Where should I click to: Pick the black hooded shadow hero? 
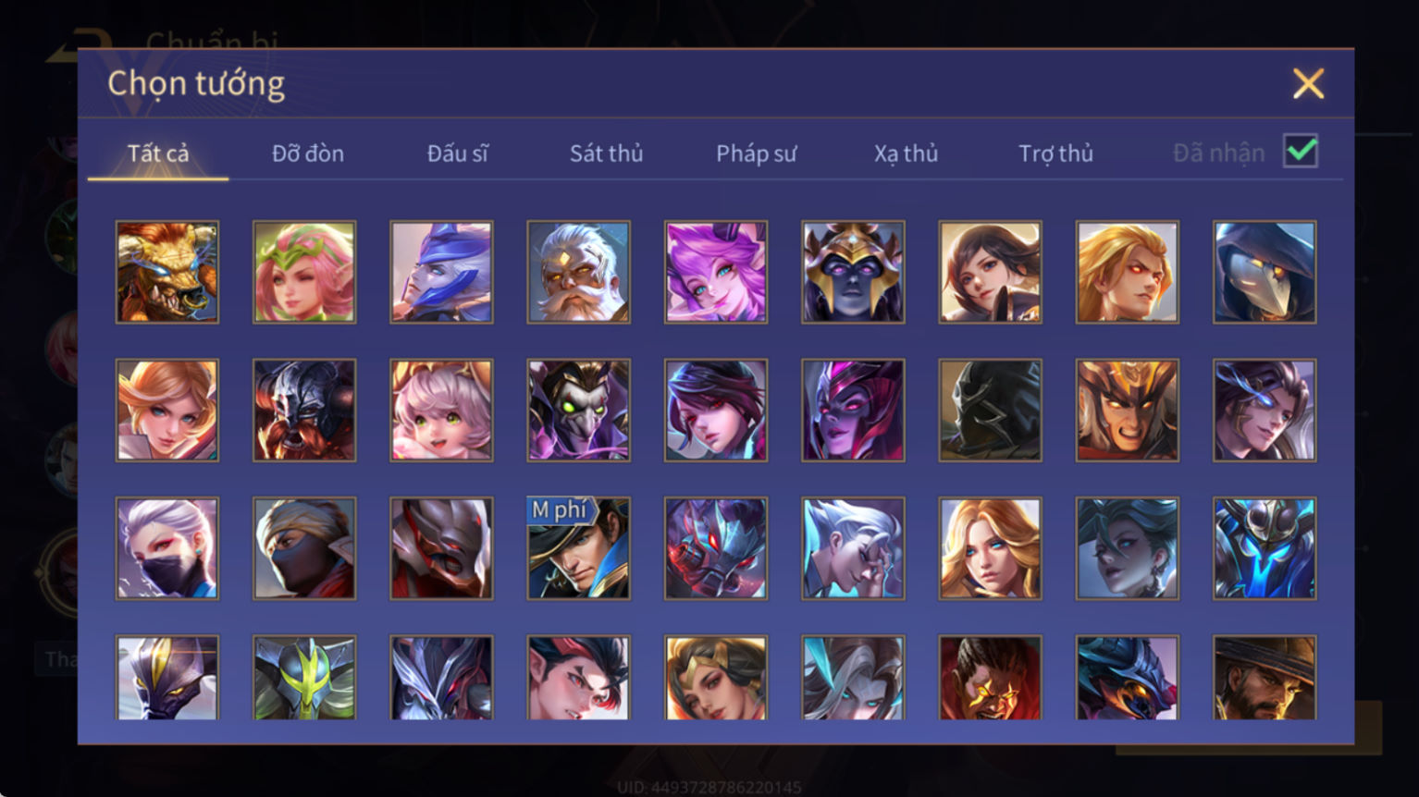pos(990,410)
